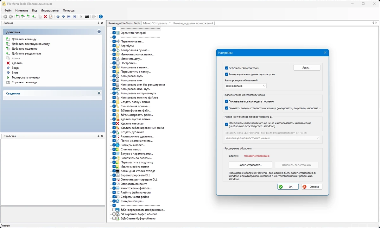Image resolution: width=380 pixels, height=228 pixels.
Task: Open the 'Индивидуальная настройка команд' dropdown
Action: tap(272, 138)
